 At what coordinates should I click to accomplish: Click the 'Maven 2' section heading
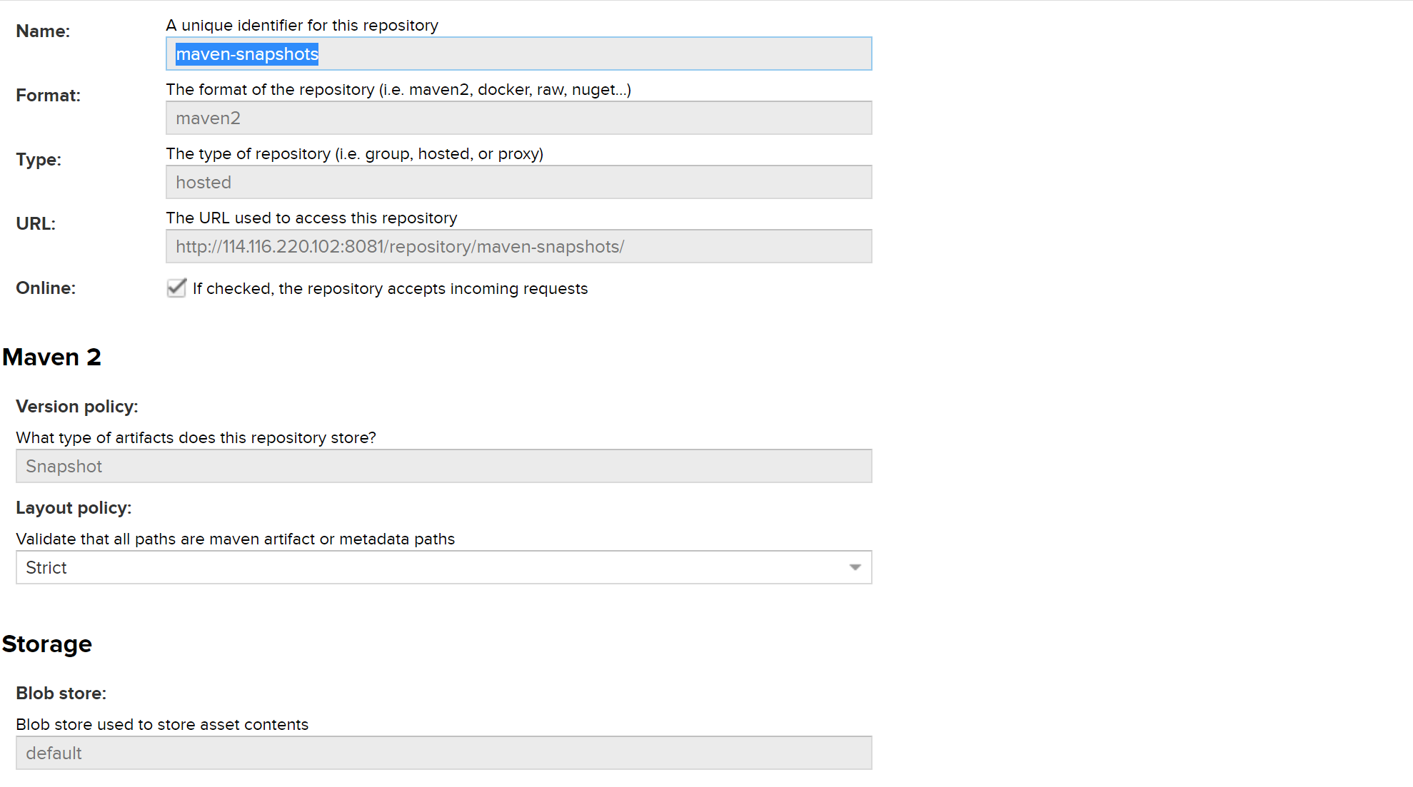[x=51, y=357]
